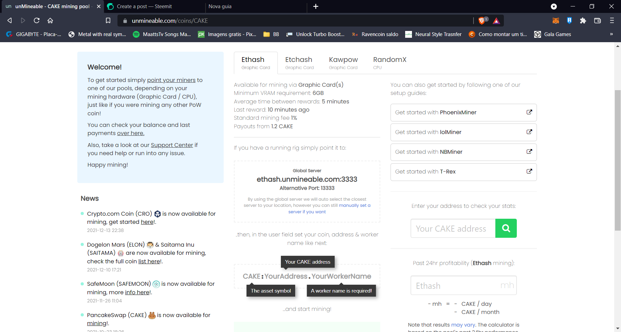Search the CAKE address with the green magnifier
Viewport: 621px width, 332px height.
[x=506, y=228]
